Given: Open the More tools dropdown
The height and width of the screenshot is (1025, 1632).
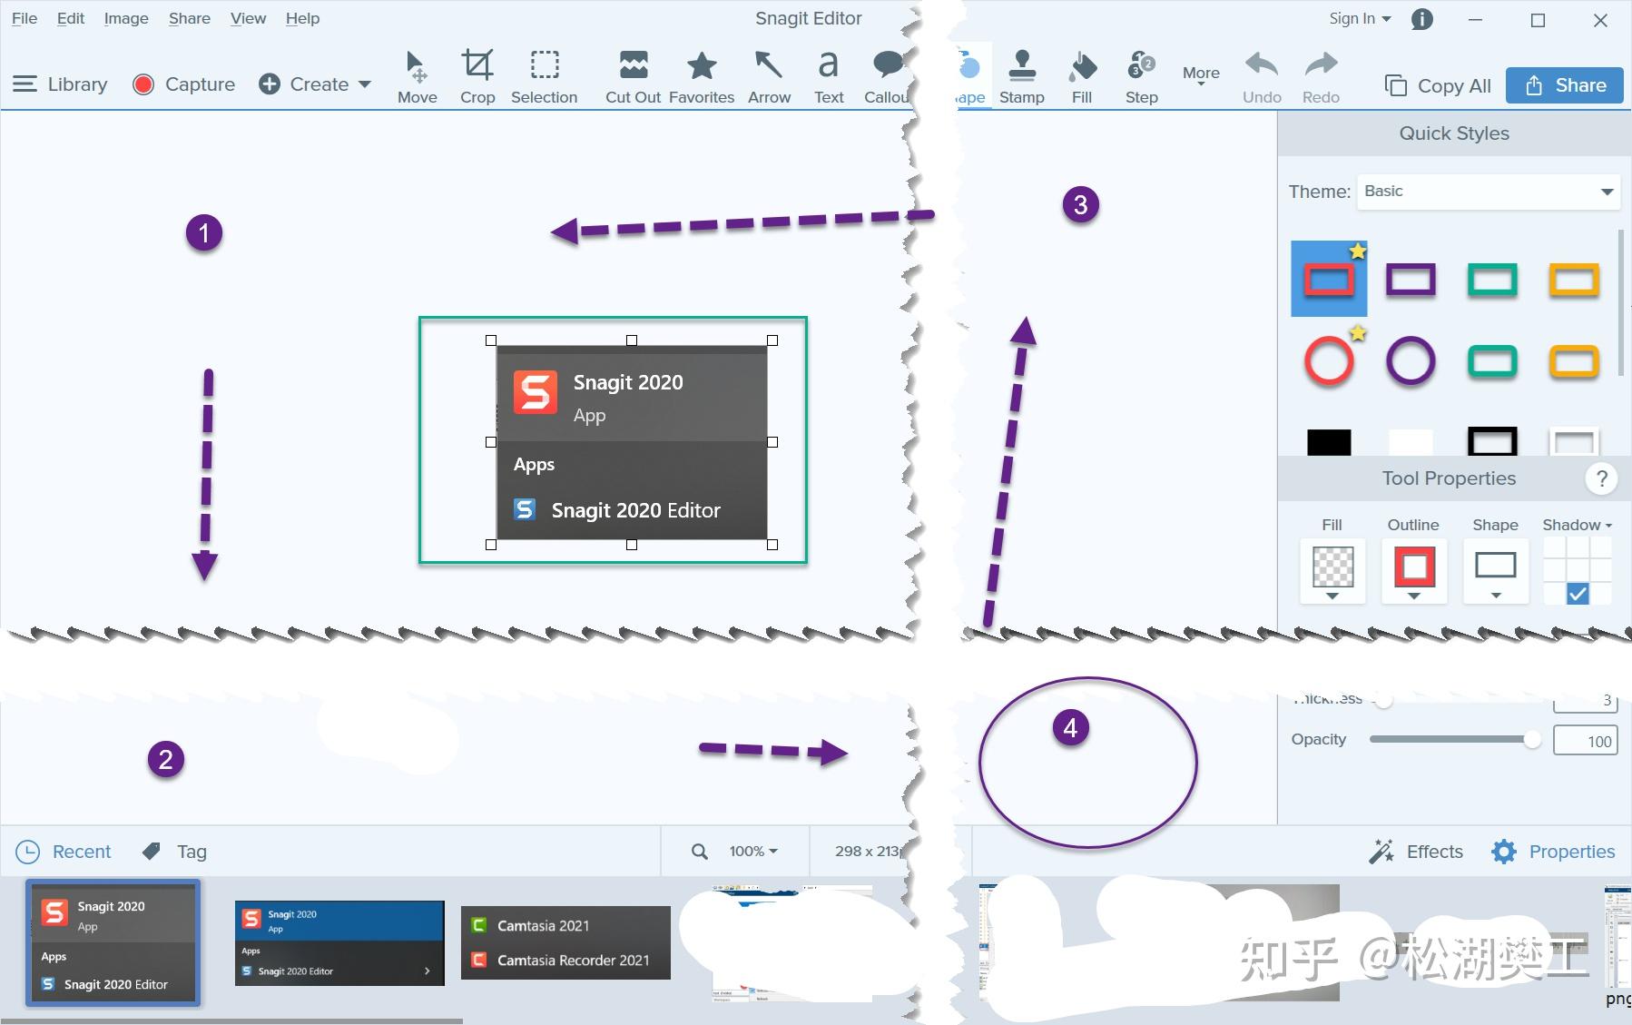Looking at the screenshot, I should [x=1201, y=76].
